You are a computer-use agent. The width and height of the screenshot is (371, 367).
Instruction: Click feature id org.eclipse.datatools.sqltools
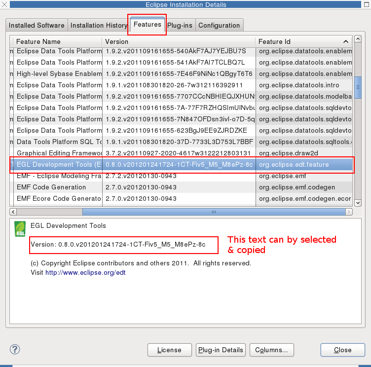click(305, 142)
